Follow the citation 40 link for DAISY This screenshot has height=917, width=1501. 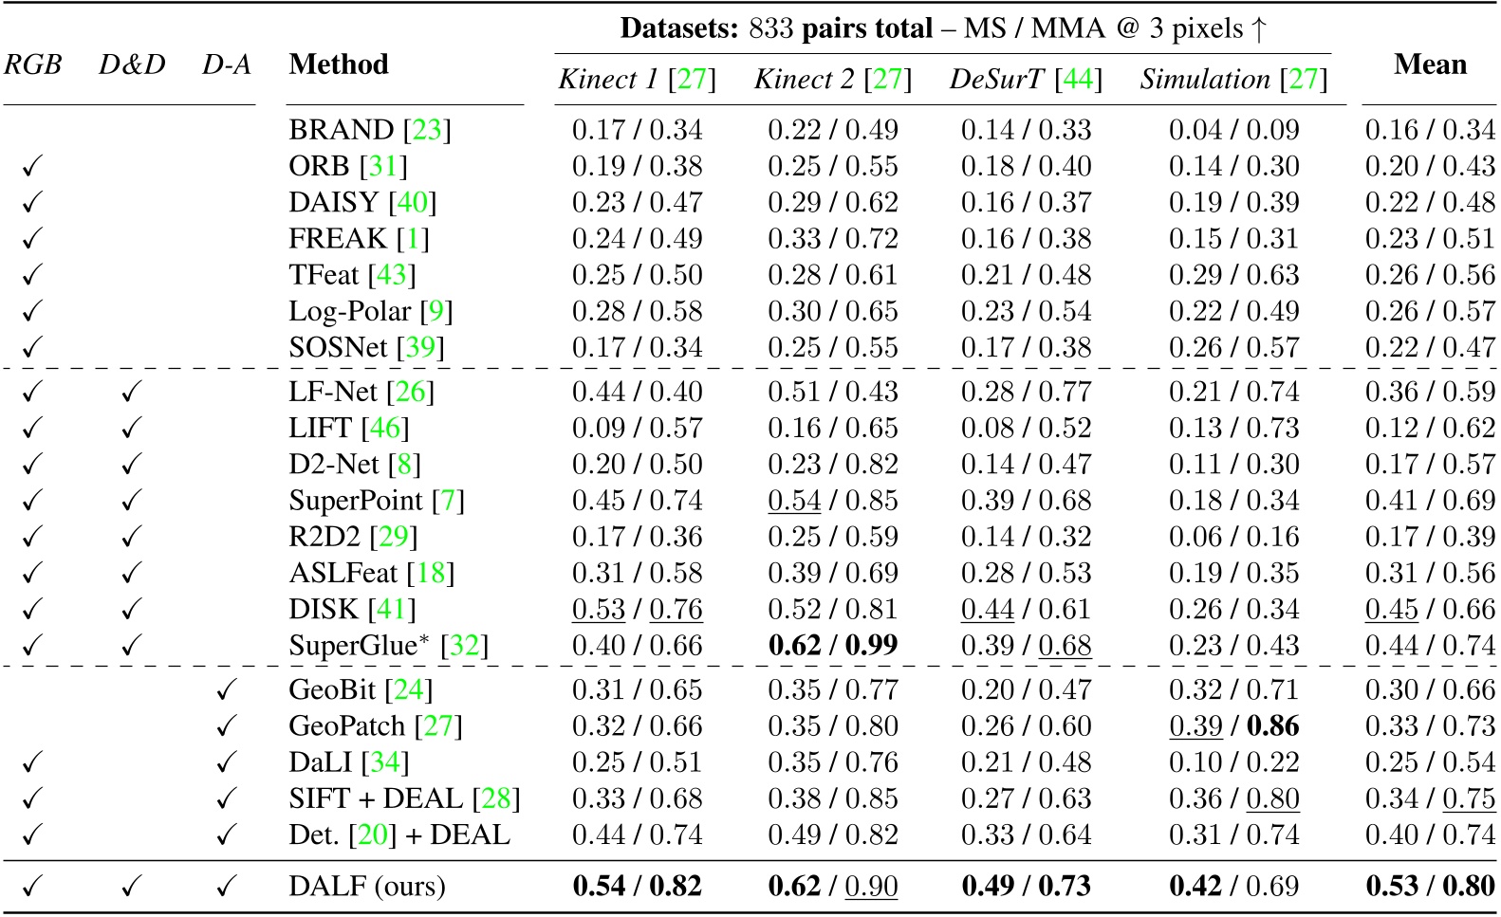[x=413, y=203]
